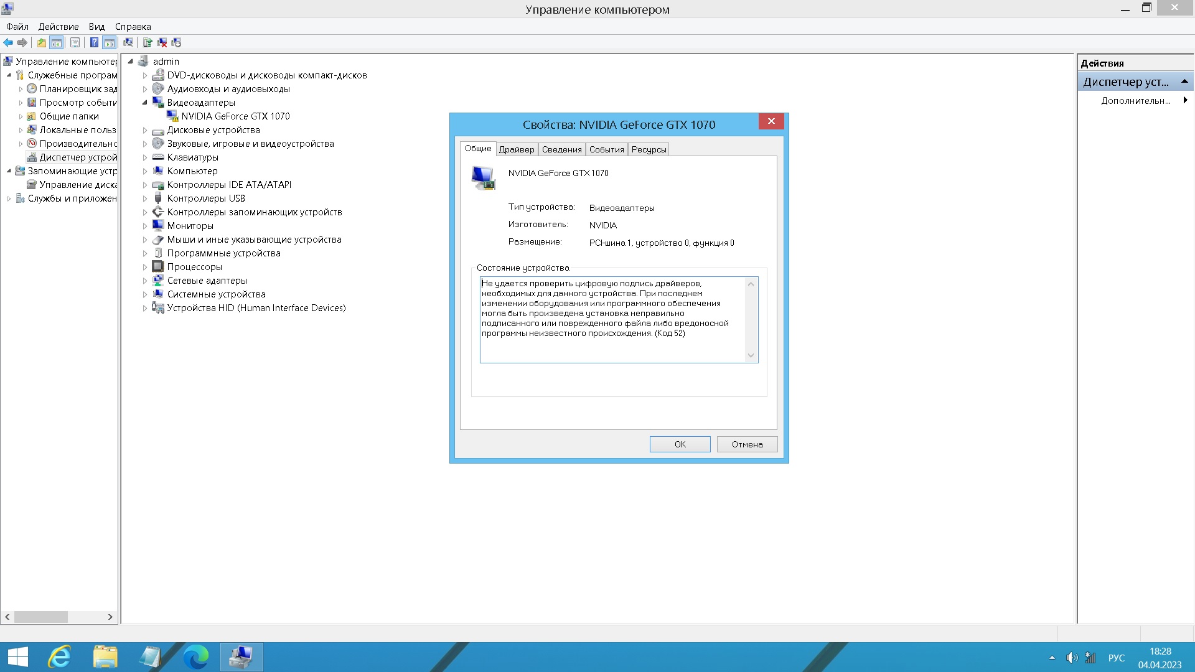Close the GTX 1070 properties dialog
Viewport: 1195px width, 672px height.
(771, 121)
